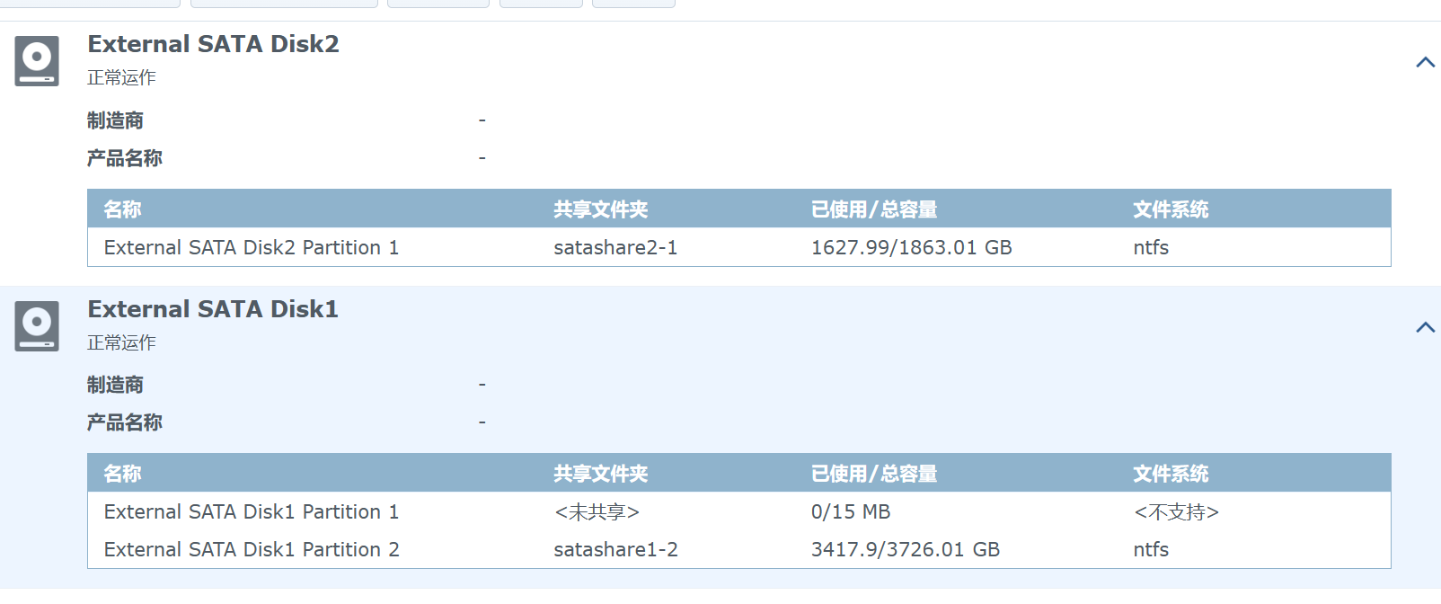This screenshot has width=1441, height=604.
Task: Select the External SATA Disk1 Partition 2 row
Action: [x=738, y=549]
